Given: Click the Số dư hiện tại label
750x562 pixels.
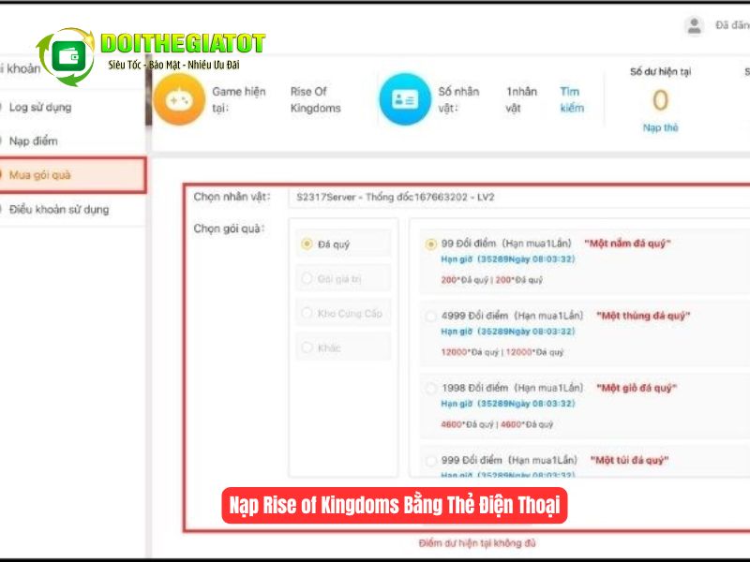Looking at the screenshot, I should click(x=660, y=72).
